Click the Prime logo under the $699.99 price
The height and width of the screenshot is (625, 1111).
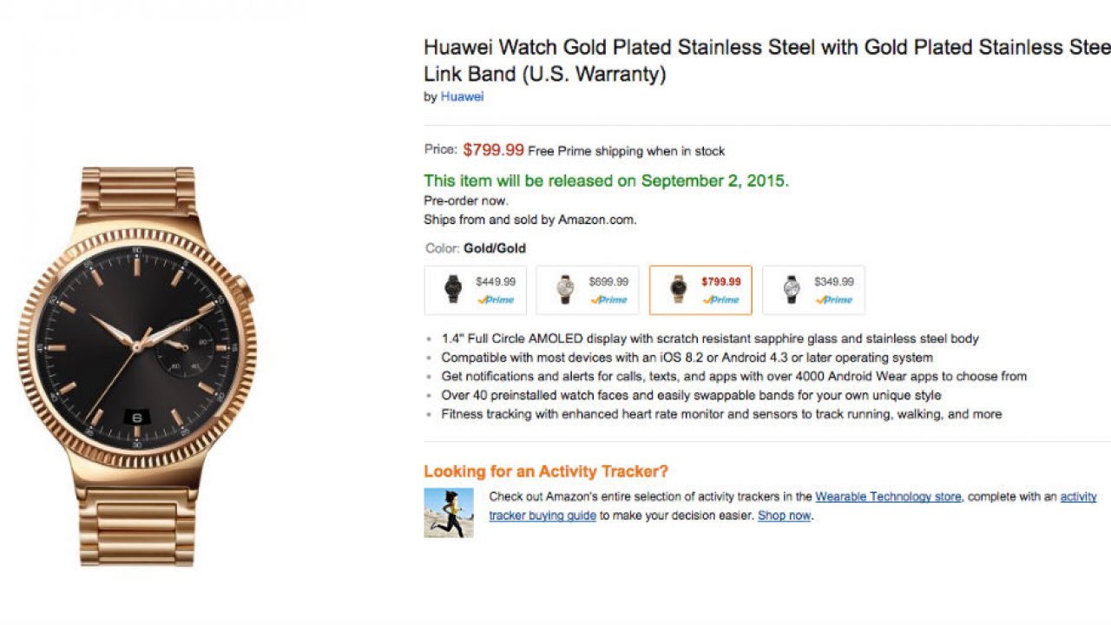point(608,299)
